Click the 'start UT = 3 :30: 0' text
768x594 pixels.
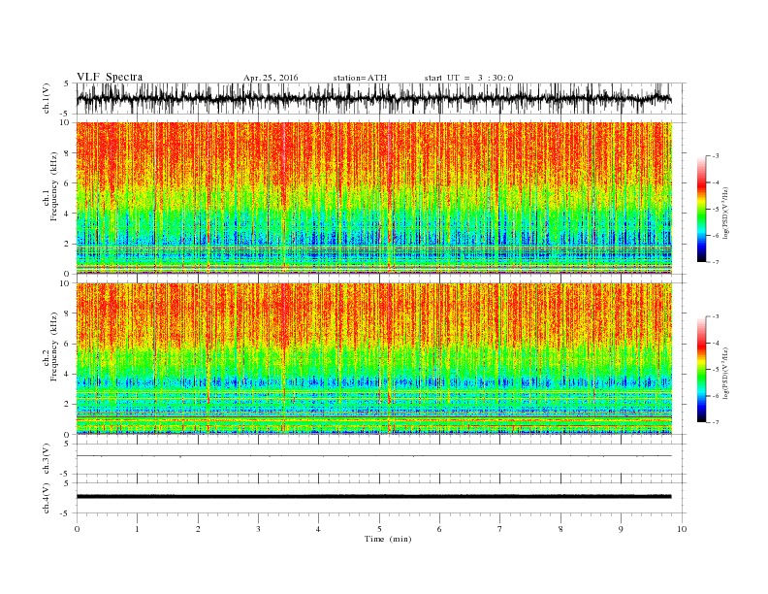point(468,78)
